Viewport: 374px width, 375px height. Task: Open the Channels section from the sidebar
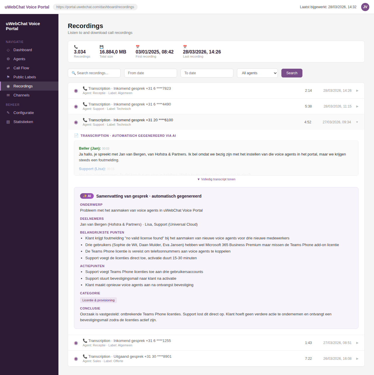click(21, 95)
